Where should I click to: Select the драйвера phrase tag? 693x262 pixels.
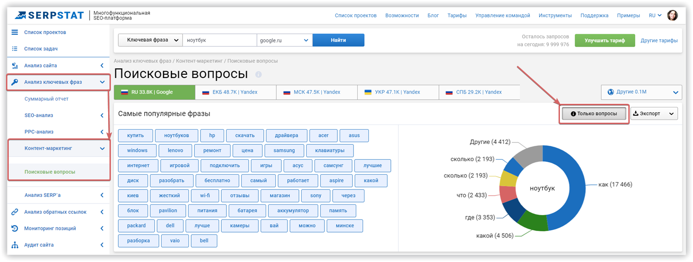(x=286, y=136)
